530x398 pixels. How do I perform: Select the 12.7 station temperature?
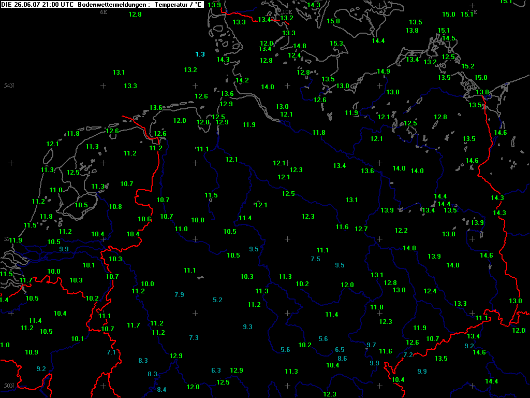click(x=361, y=229)
